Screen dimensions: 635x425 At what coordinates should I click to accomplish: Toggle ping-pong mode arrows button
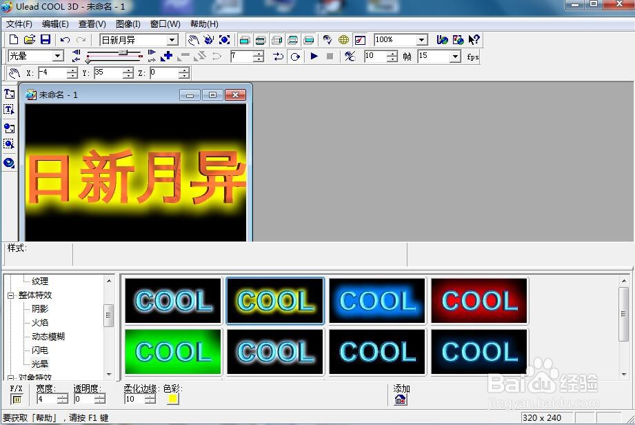point(278,57)
